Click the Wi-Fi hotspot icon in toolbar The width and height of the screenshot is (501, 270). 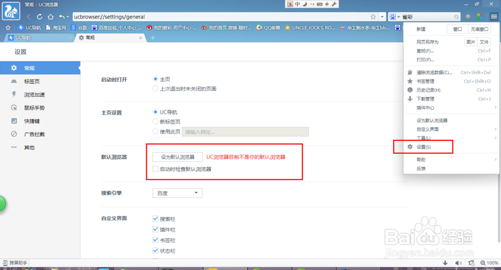click(468, 17)
